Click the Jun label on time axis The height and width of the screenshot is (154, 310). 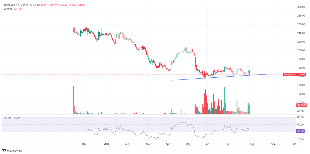pos(207,143)
